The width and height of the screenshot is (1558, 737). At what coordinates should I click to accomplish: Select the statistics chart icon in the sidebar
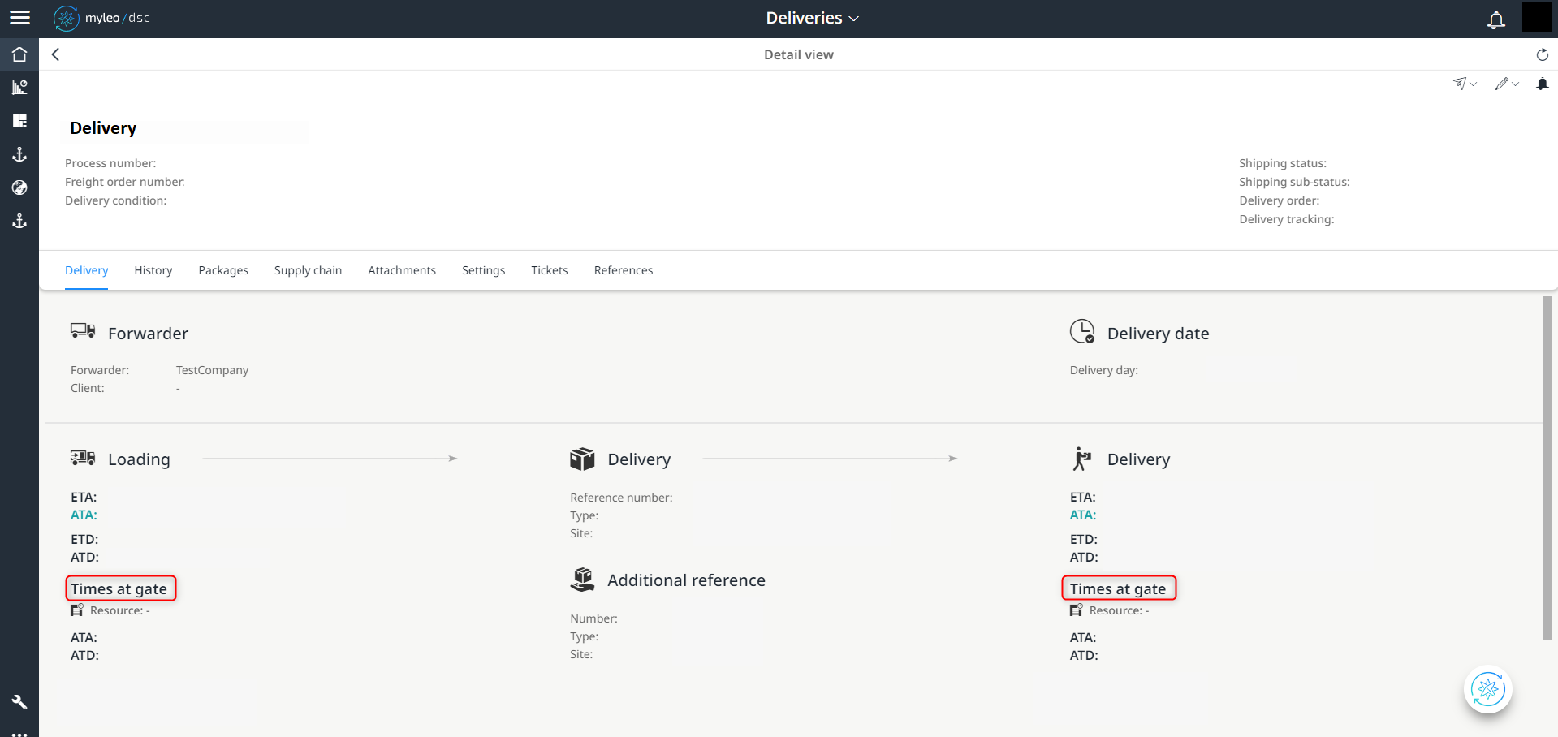coord(19,86)
